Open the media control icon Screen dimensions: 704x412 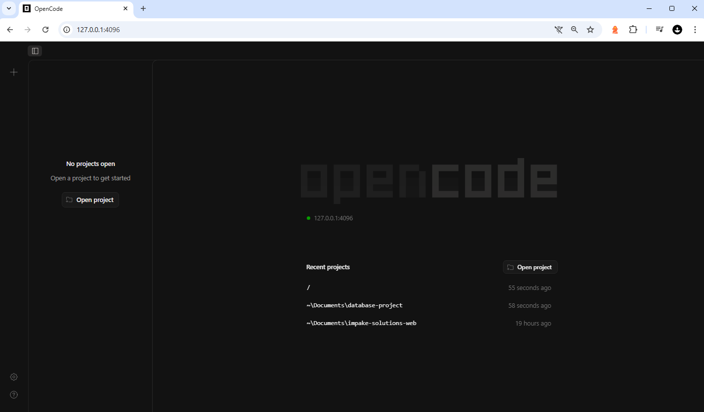[x=660, y=30]
